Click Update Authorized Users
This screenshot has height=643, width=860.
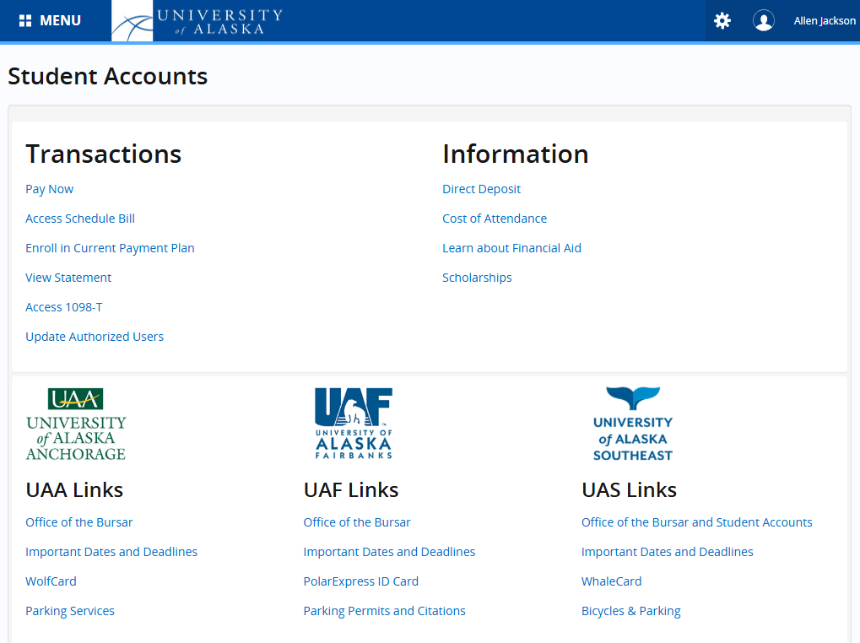click(x=95, y=338)
